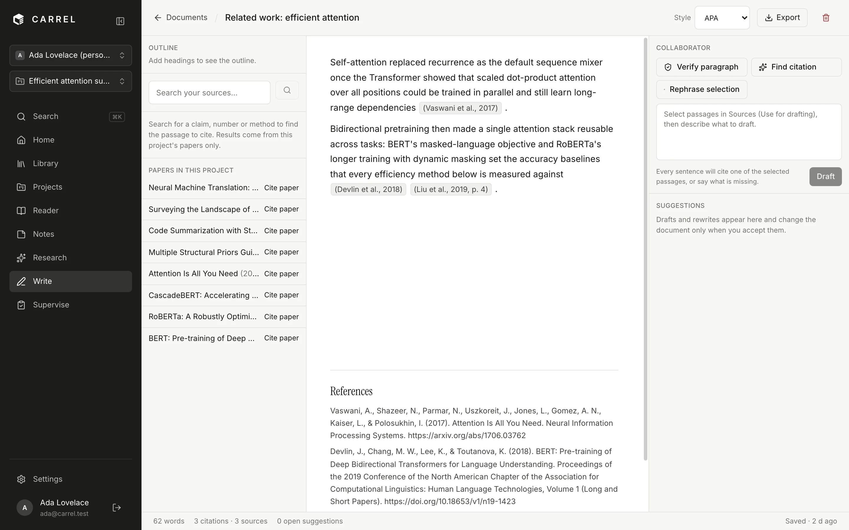Click the source search magnifier button

[x=287, y=90]
